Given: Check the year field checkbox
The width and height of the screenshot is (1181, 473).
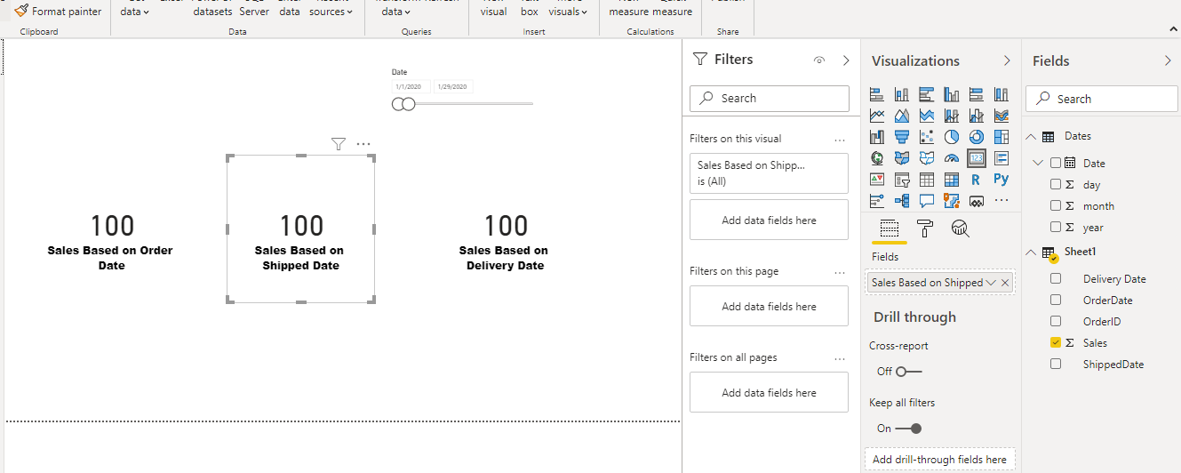Looking at the screenshot, I should 1056,228.
